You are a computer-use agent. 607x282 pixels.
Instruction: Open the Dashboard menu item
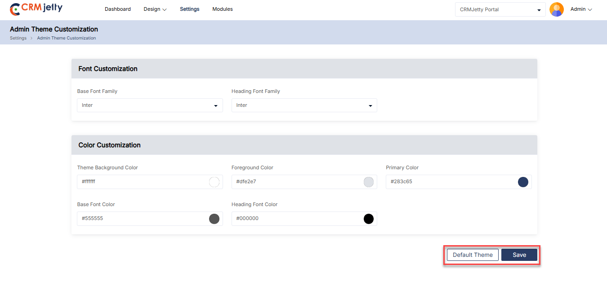[x=118, y=9]
